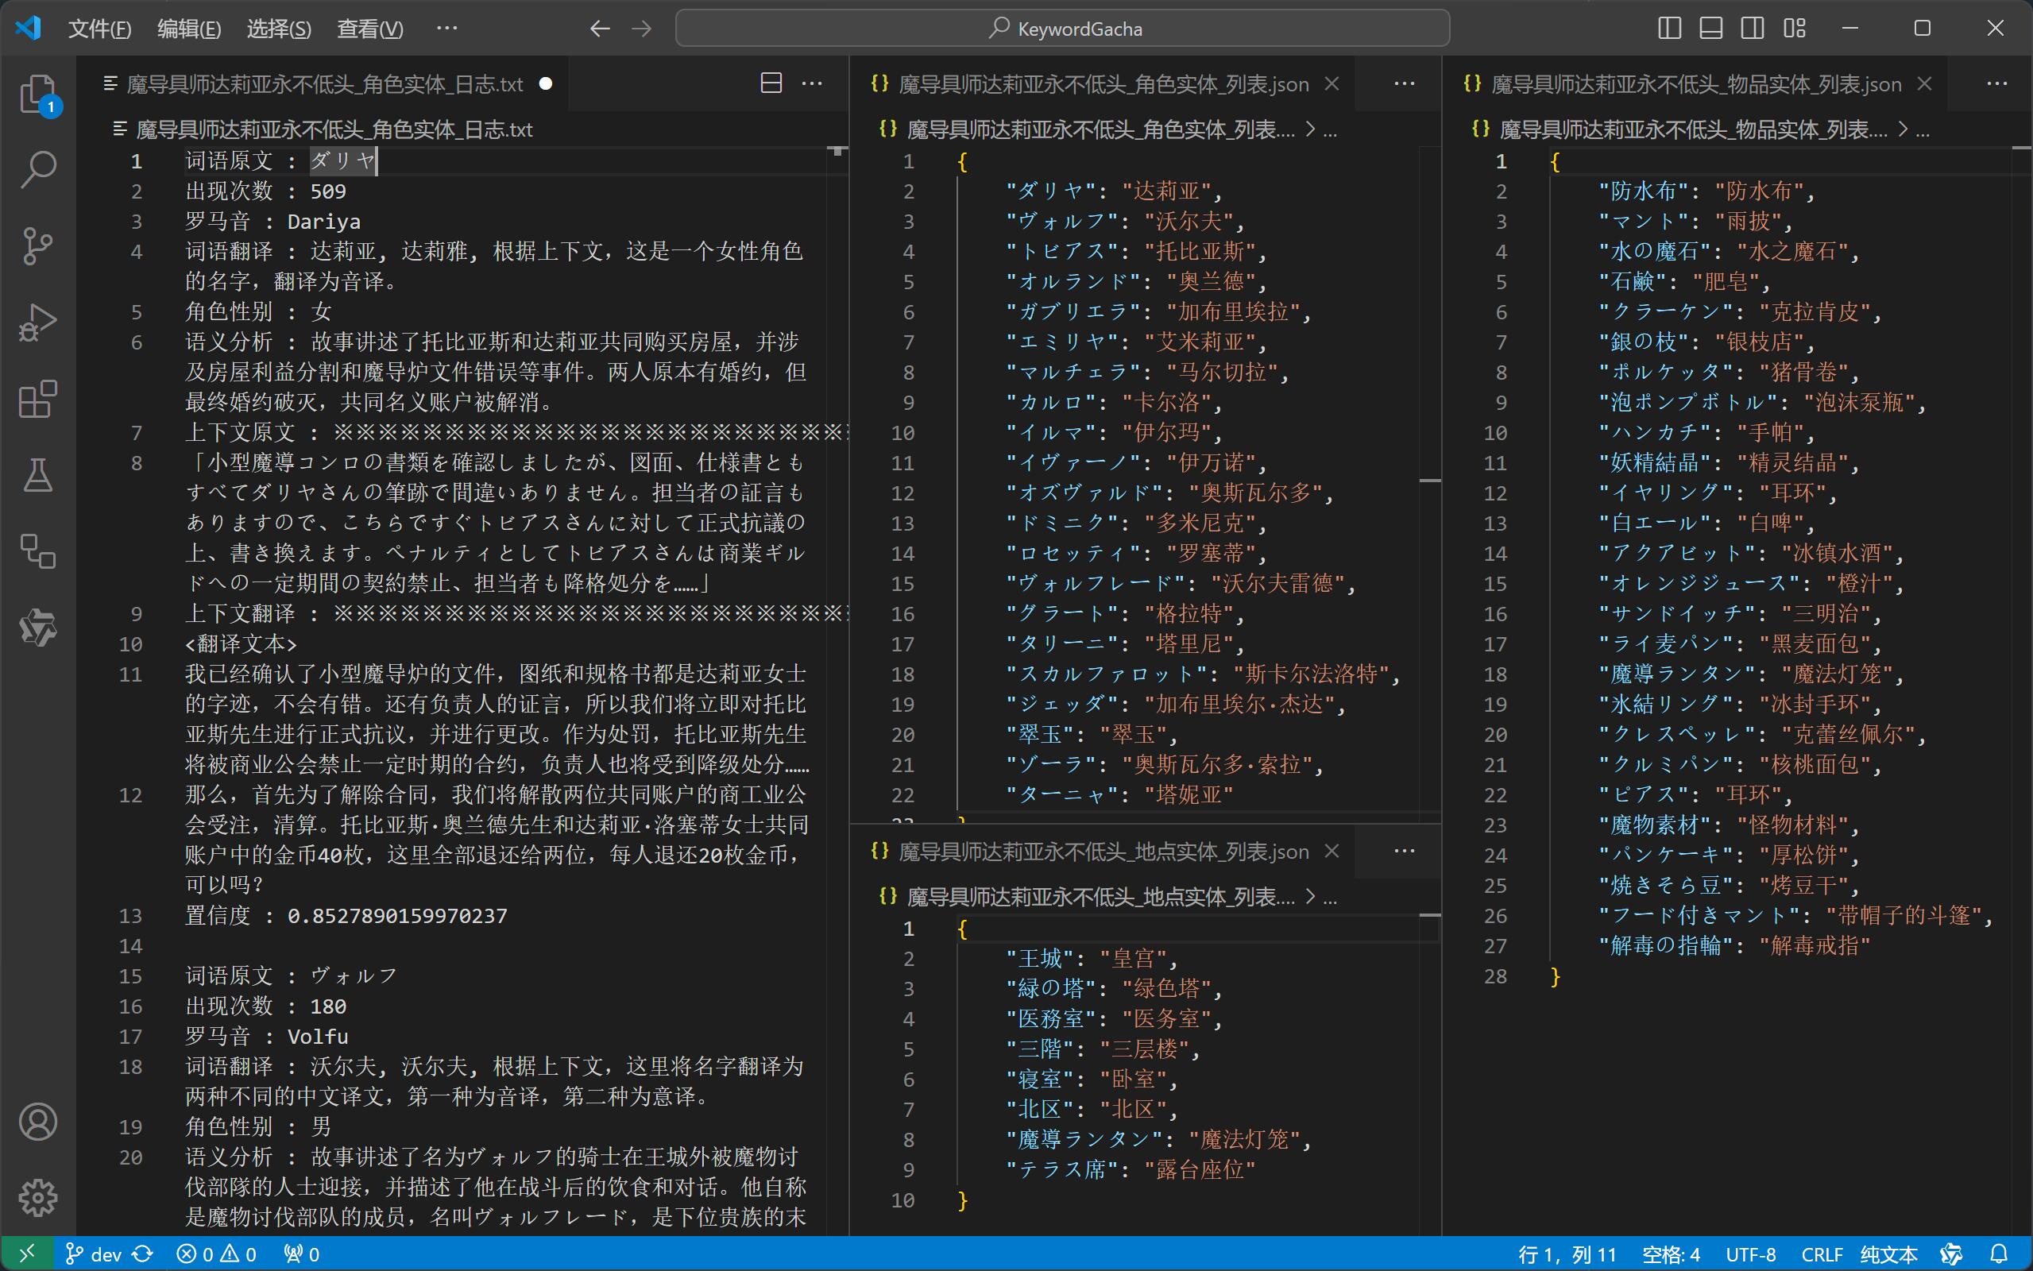Open Source Control view
Screen dimensions: 2033x1271
coord(38,246)
